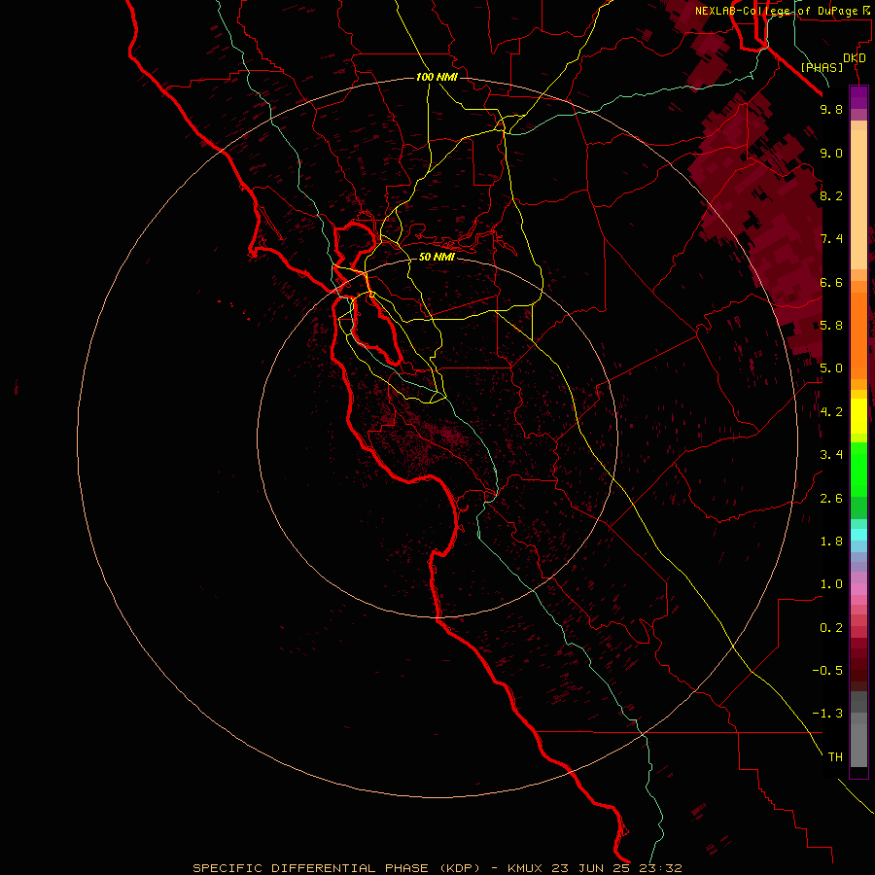Pick the yellow segment of the color bar
875x875 pixels.
coord(858,416)
